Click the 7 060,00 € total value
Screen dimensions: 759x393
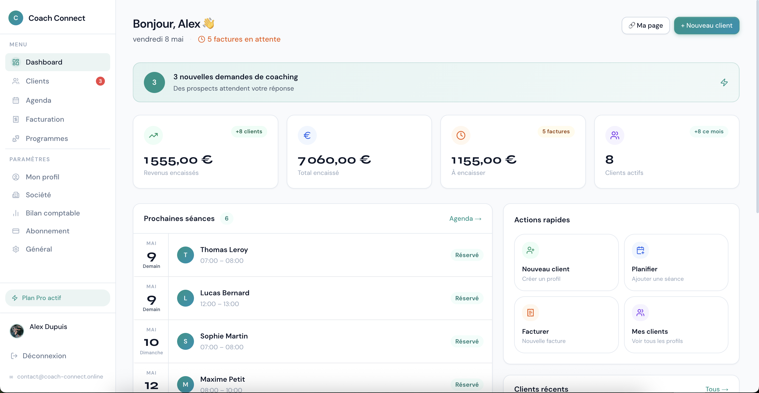(x=334, y=160)
